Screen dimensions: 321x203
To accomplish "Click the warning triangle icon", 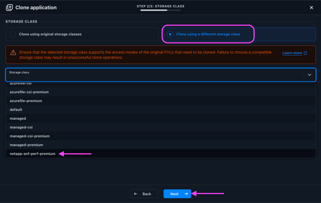I will (13, 52).
